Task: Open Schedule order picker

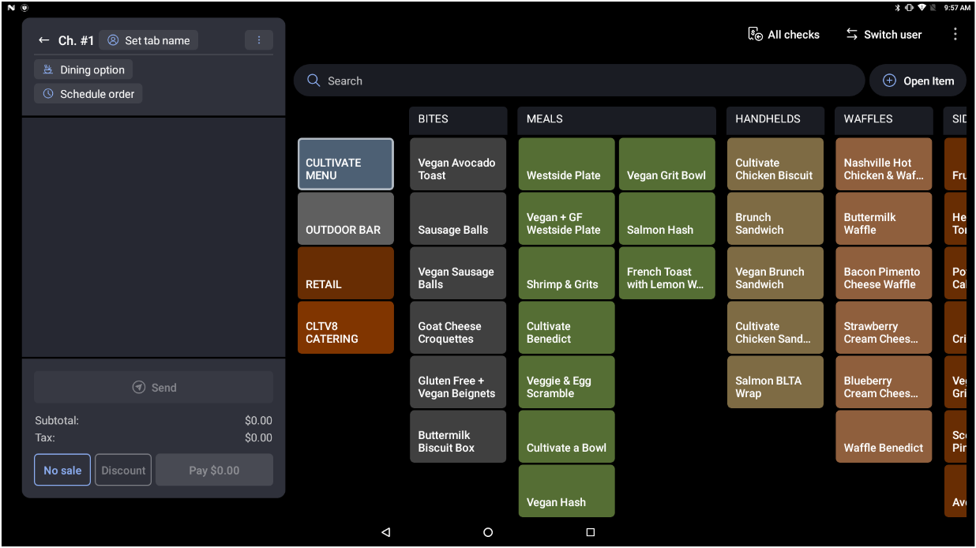Action: coord(88,94)
